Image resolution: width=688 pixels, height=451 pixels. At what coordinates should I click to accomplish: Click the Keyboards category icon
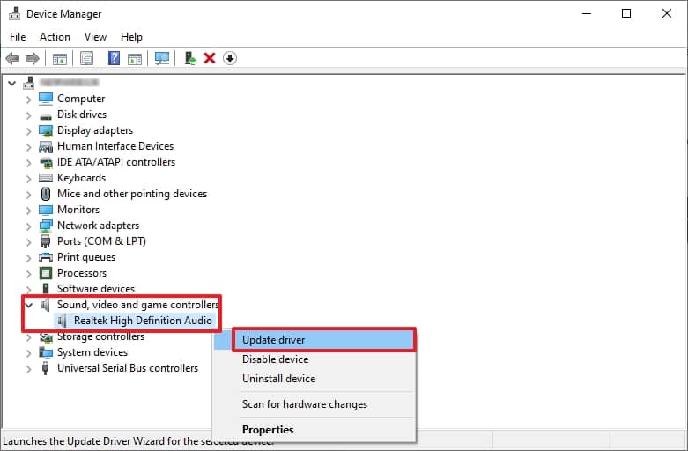pyautogui.click(x=46, y=178)
